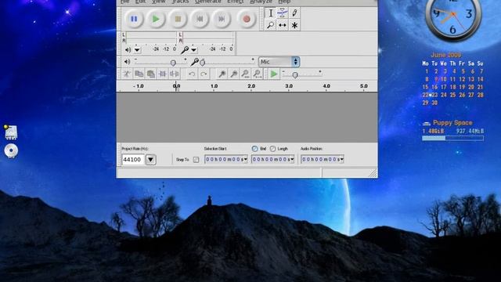The image size is (501, 282).
Task: Click the Copy icon in edit toolbar
Action: (139, 74)
